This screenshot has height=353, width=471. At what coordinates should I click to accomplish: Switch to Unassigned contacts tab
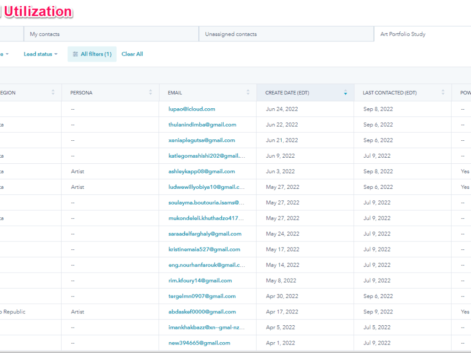click(x=286, y=34)
